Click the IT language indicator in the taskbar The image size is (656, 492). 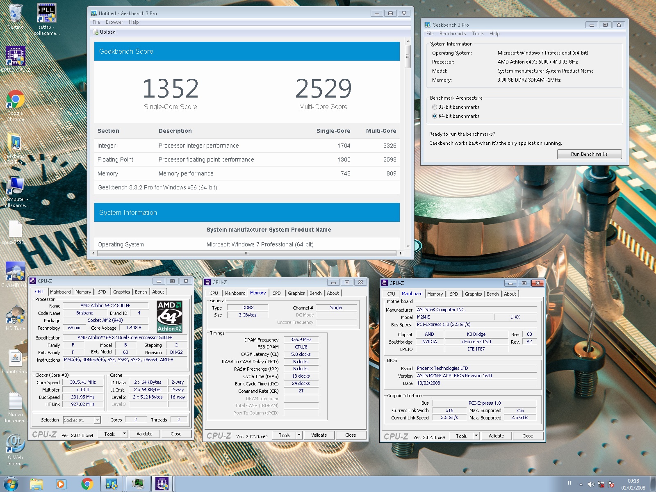[x=569, y=483]
